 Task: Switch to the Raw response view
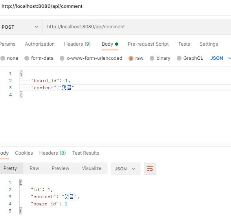click(34, 168)
